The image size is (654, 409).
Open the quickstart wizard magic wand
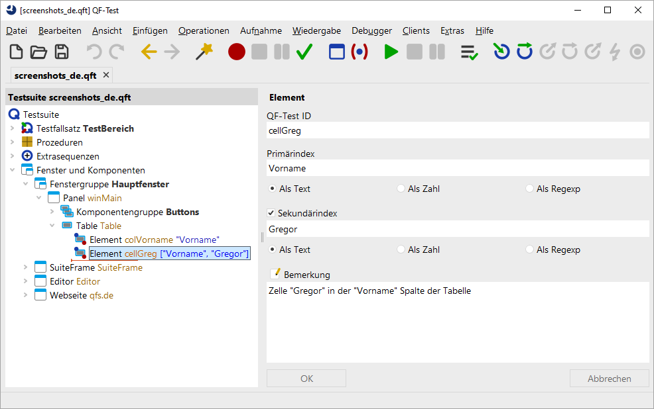click(204, 52)
